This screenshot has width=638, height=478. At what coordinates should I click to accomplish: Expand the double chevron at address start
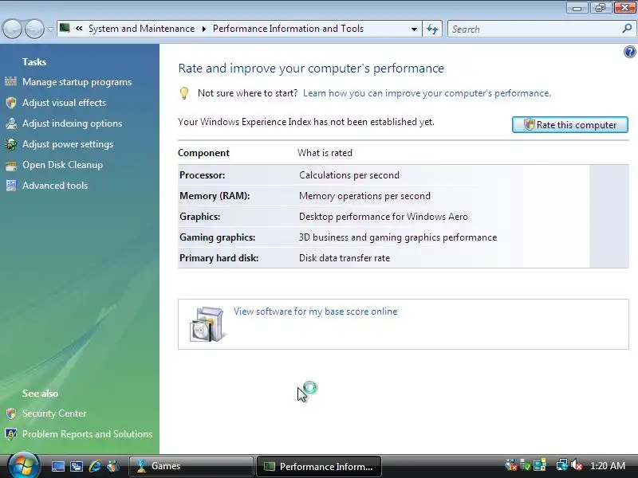(x=79, y=29)
